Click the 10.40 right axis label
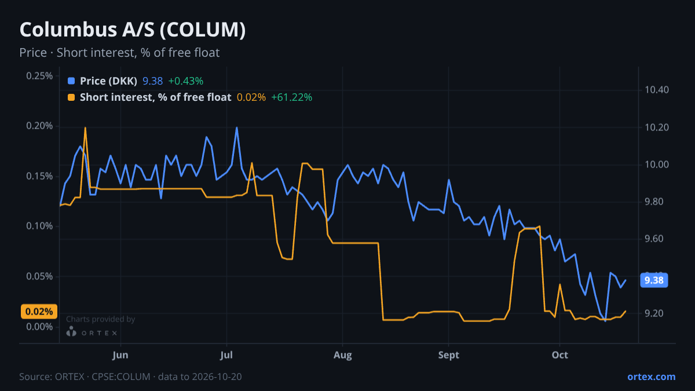Viewport: 695px width, 391px height. (x=656, y=90)
